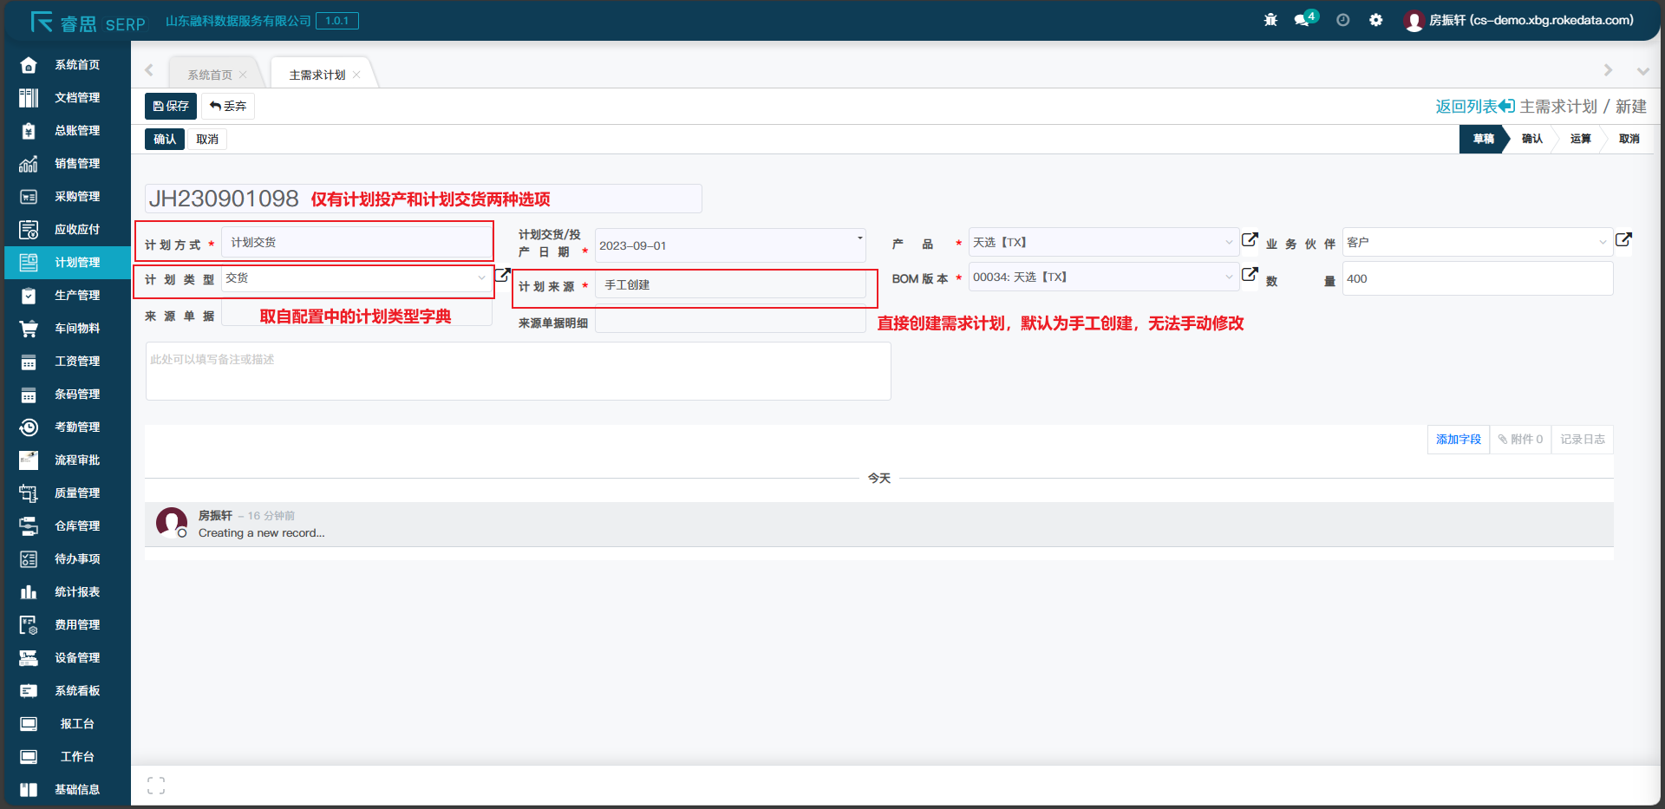Expand the 计划类型 dropdown
Image resolution: width=1665 pixels, height=809 pixels.
tap(481, 278)
